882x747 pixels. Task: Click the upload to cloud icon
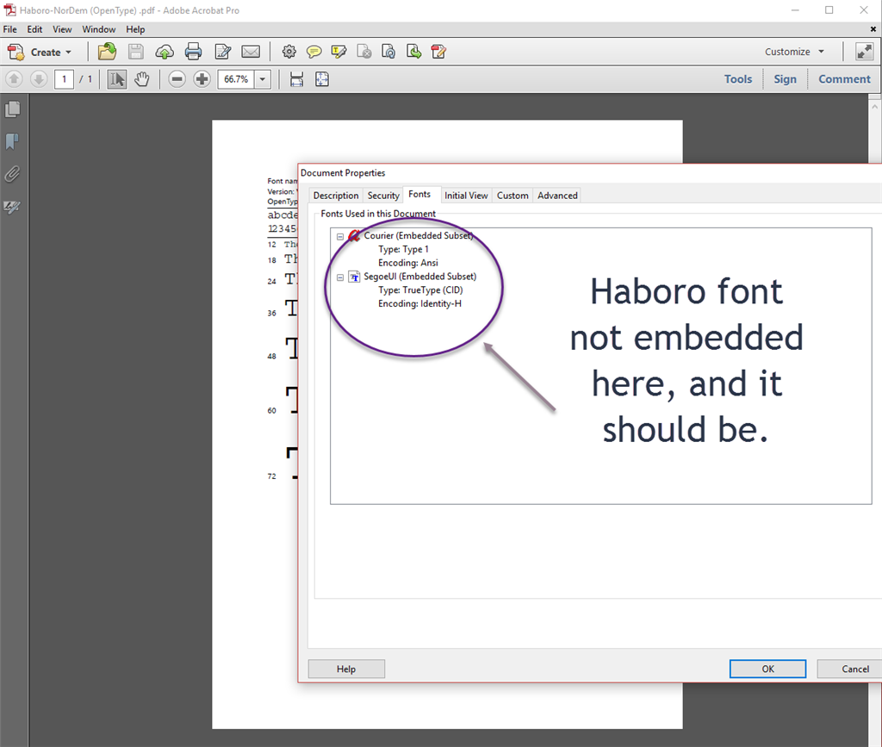(165, 52)
